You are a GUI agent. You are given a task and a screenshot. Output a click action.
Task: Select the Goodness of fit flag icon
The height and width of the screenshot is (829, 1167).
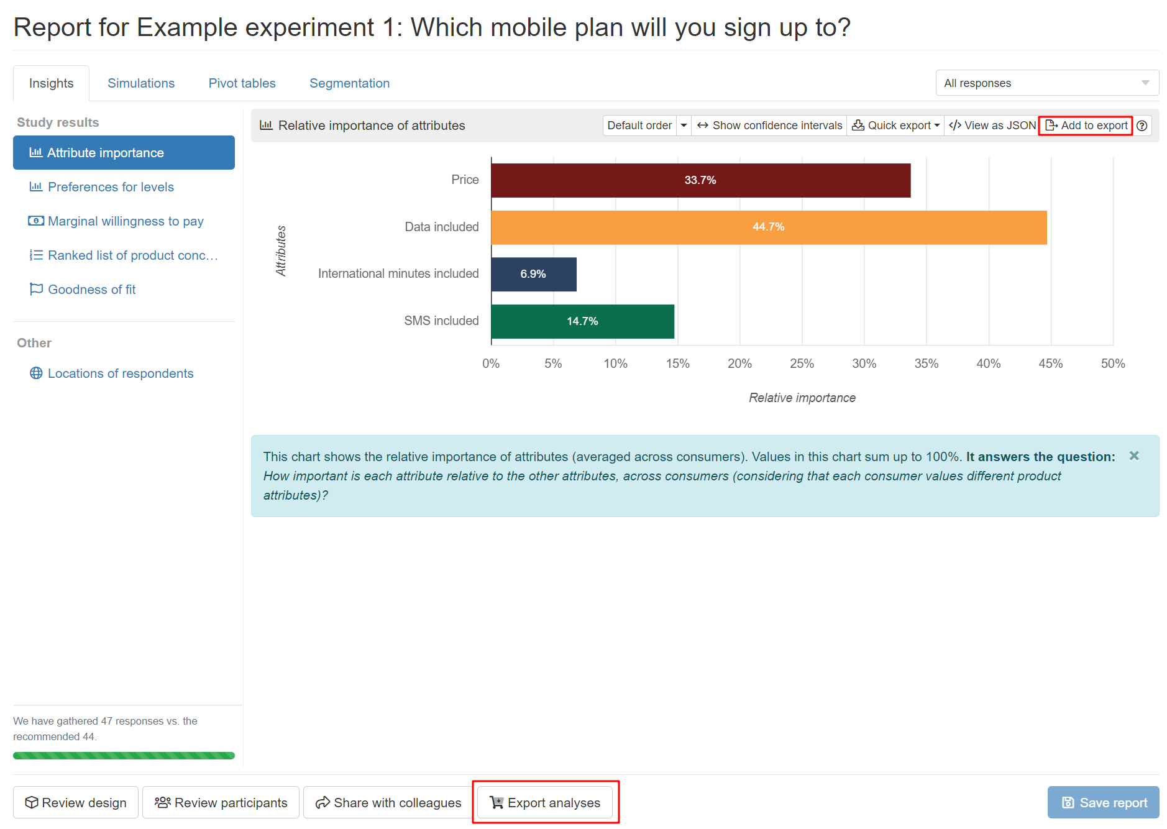(x=37, y=289)
